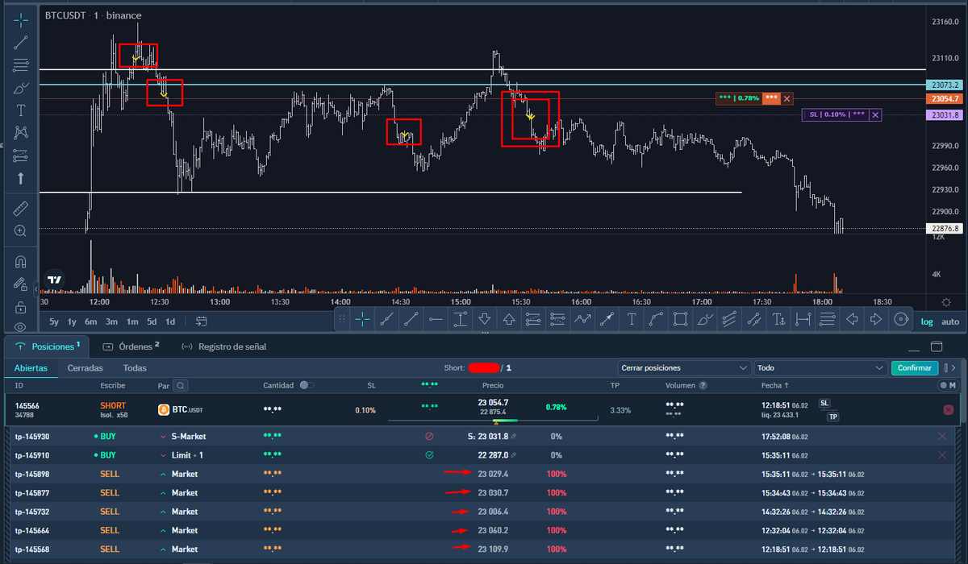Set chart range to 1m
This screenshot has height=564, width=968.
pyautogui.click(x=131, y=321)
